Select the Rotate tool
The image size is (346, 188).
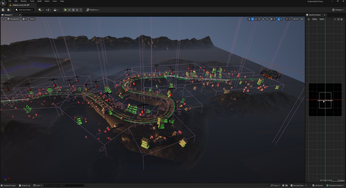point(256,19)
